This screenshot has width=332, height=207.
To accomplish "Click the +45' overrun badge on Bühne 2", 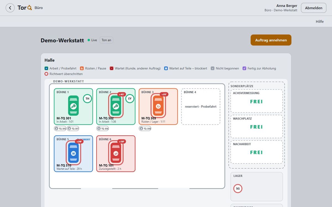I will pos(122,94).
